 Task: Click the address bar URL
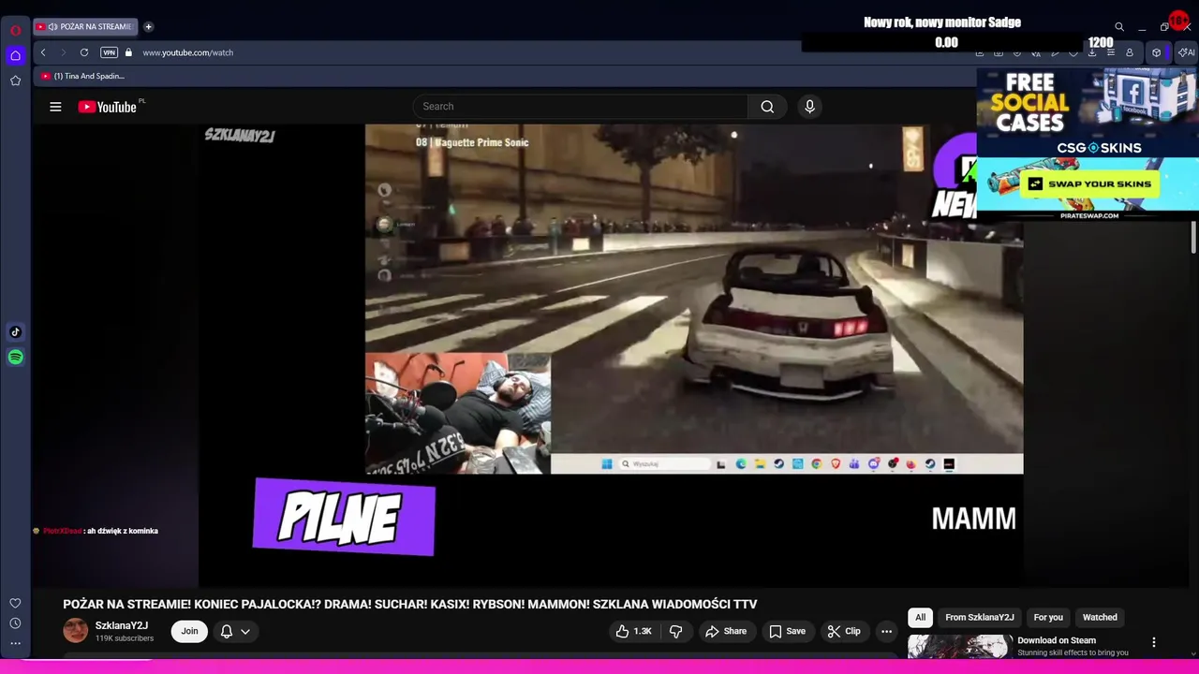pos(187,52)
